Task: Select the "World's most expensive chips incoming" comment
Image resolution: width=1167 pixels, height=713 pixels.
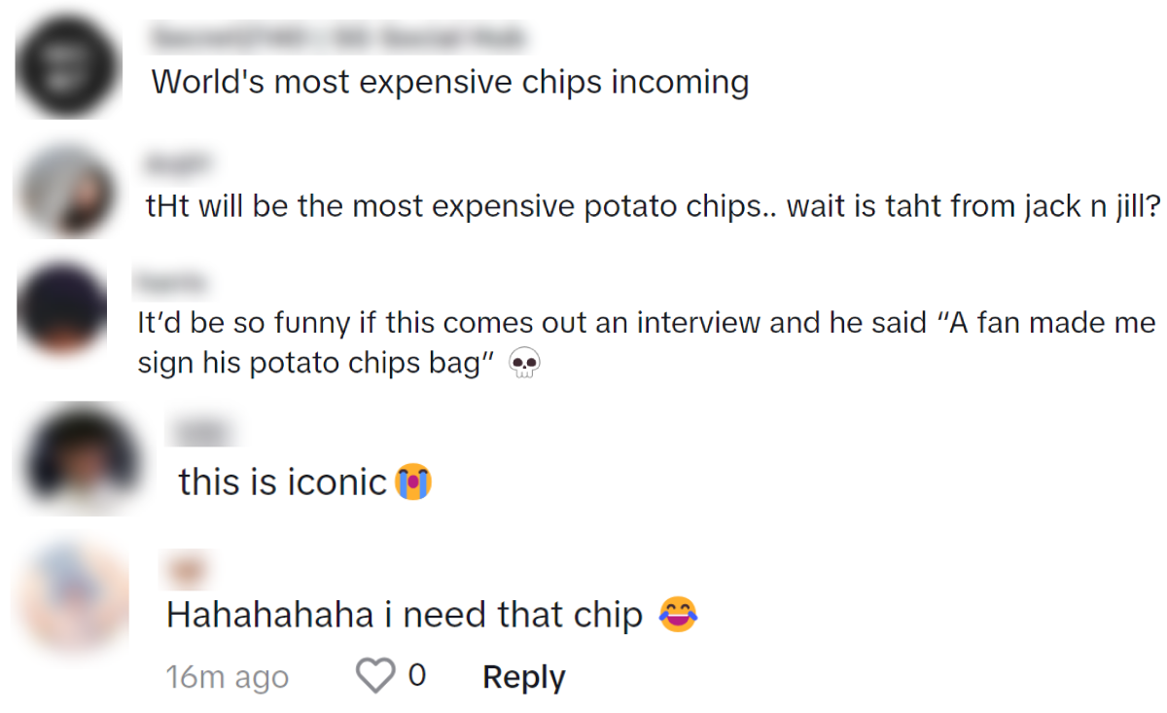Action: (449, 82)
